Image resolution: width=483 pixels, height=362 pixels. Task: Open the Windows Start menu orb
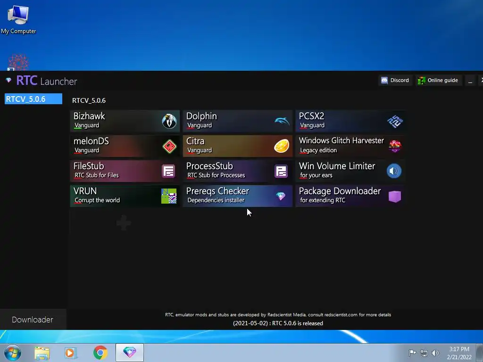point(13,353)
